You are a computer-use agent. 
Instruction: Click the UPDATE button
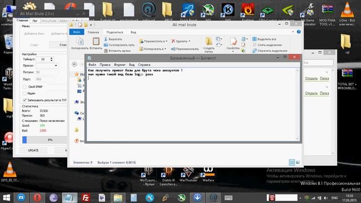pos(33,151)
